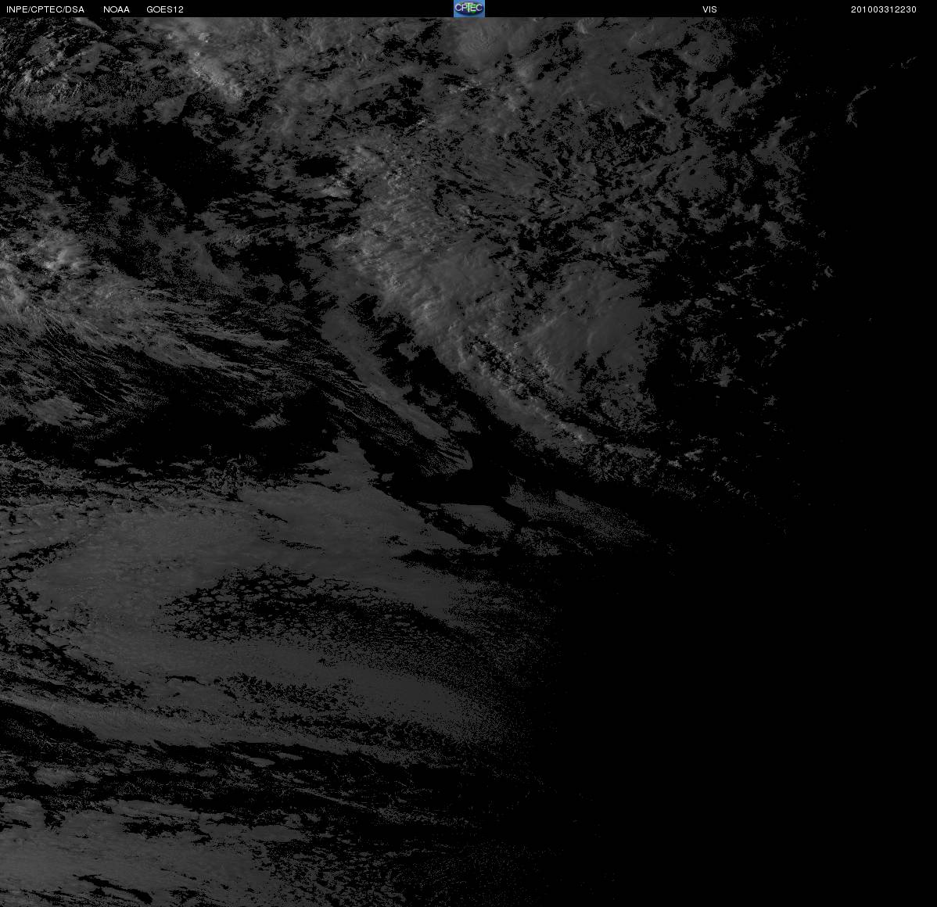Click the CPTEC logo in header
Screen dimensions: 937x907
(x=469, y=9)
